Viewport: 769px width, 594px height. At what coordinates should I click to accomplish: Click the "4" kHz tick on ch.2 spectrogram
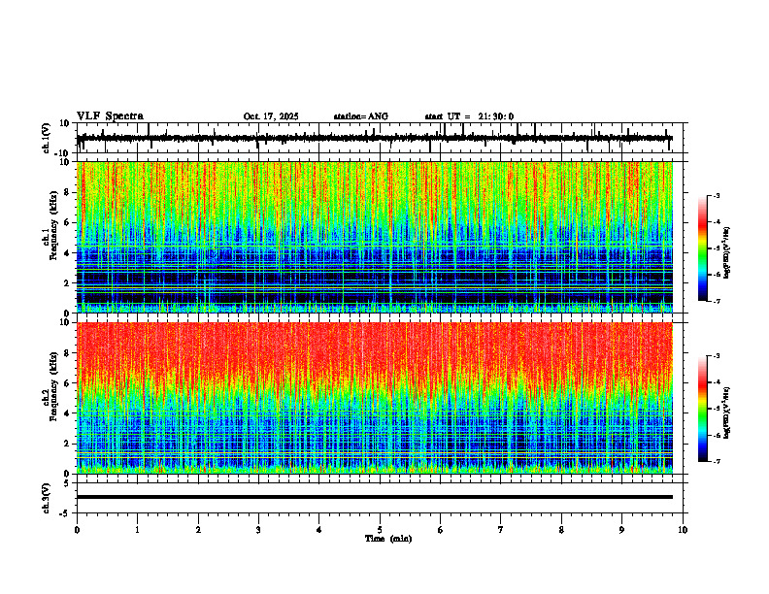tap(67, 413)
